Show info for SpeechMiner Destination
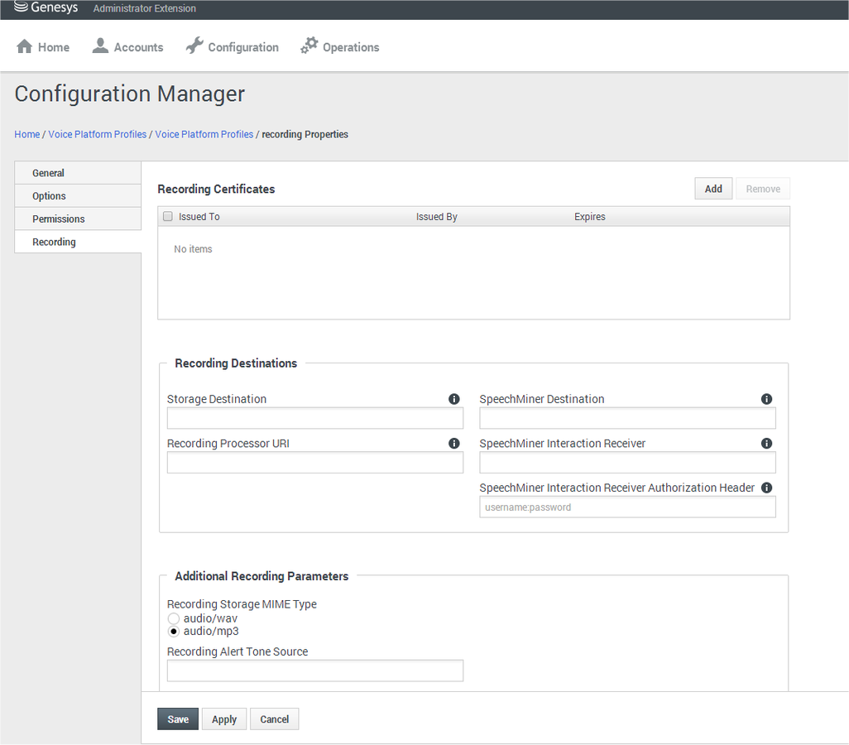849x745 pixels. [766, 399]
